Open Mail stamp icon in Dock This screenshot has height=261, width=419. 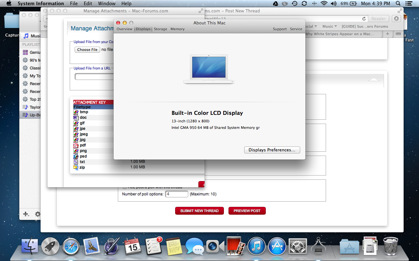pyautogui.click(x=92, y=246)
